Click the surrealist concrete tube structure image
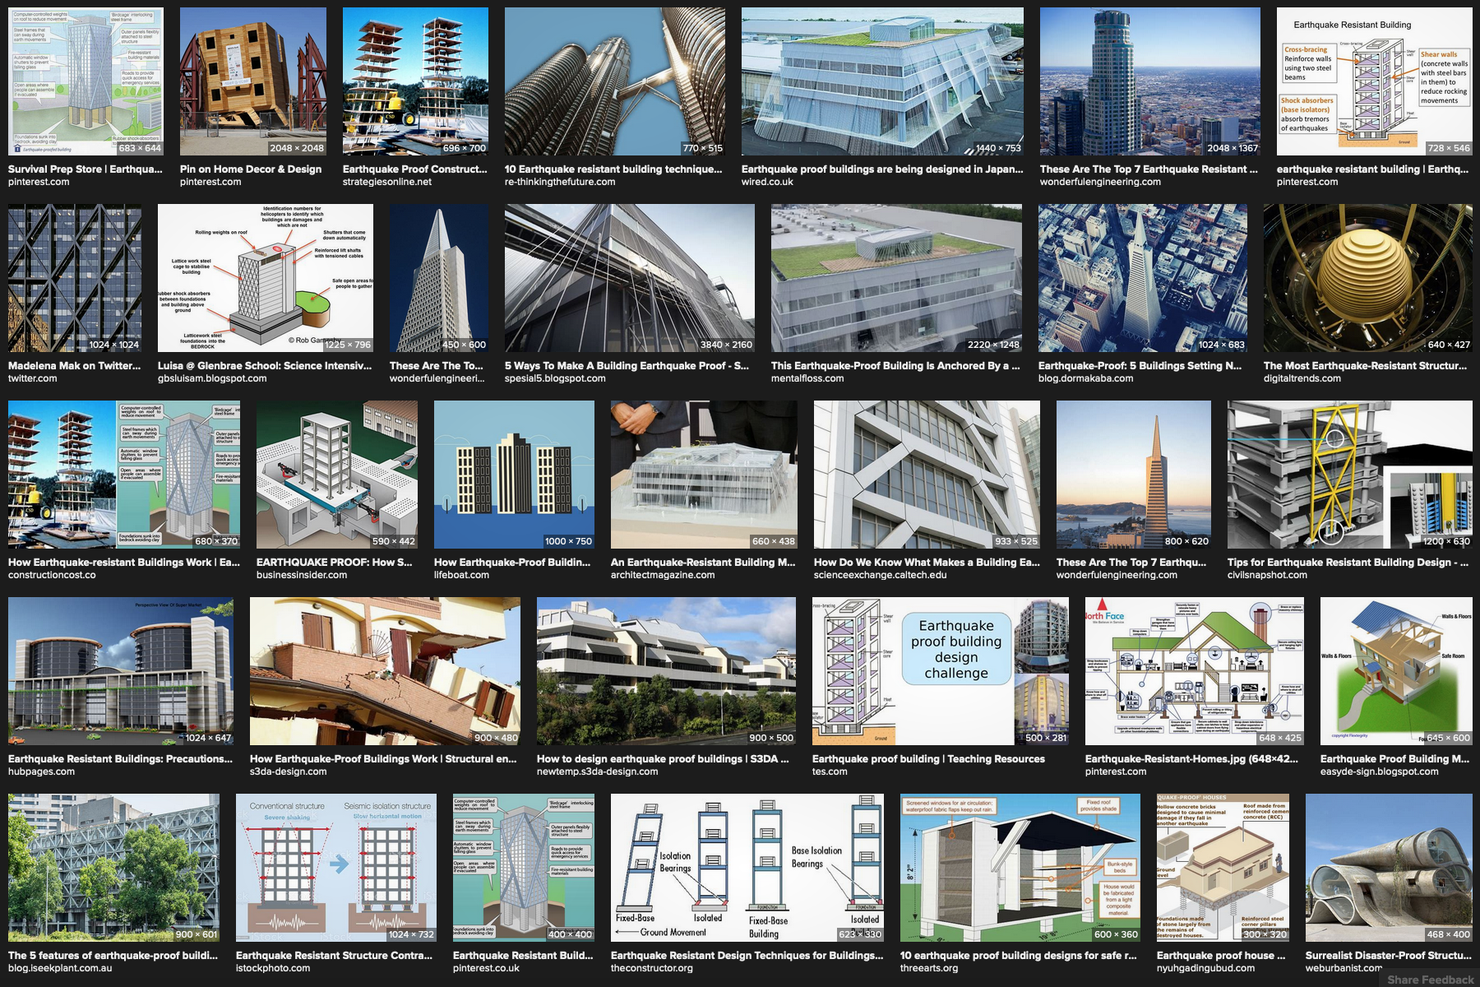This screenshot has width=1480, height=987. coord(1388,868)
